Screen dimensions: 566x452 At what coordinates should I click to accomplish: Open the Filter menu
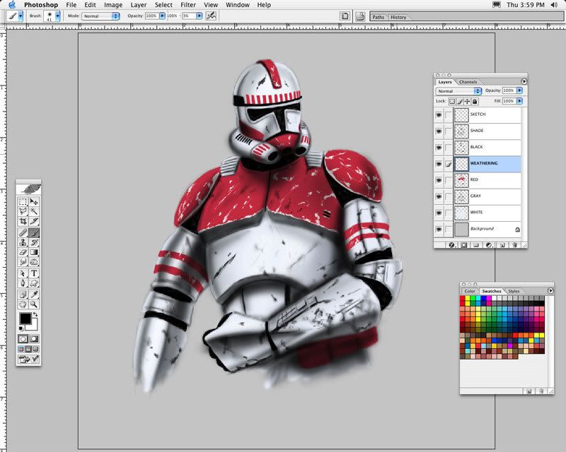pos(188,5)
